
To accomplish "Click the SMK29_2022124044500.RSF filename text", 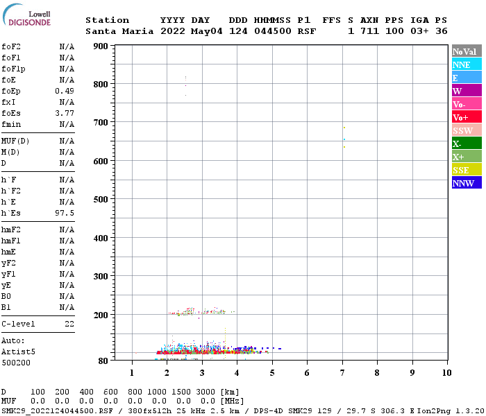I will click(58, 411).
